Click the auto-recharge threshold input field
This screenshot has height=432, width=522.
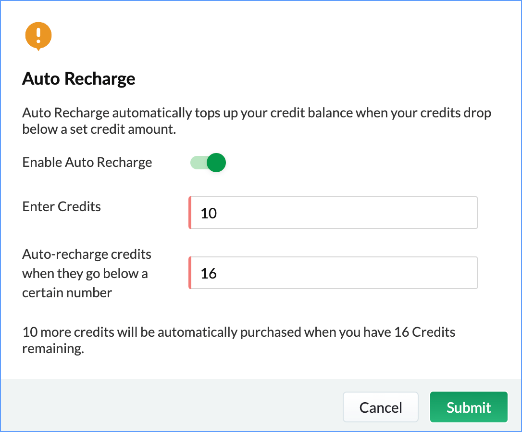point(333,273)
